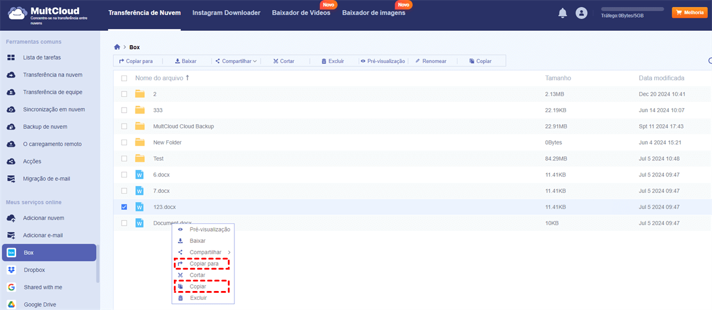The height and width of the screenshot is (310, 712).
Task: Click the Data modificada column header
Action: [662, 78]
